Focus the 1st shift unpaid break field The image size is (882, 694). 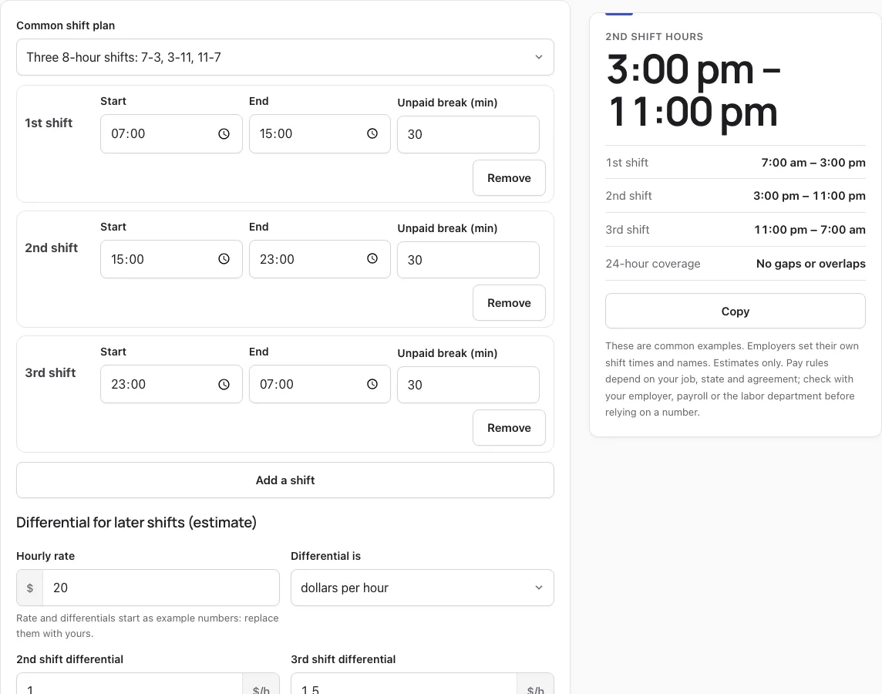468,134
